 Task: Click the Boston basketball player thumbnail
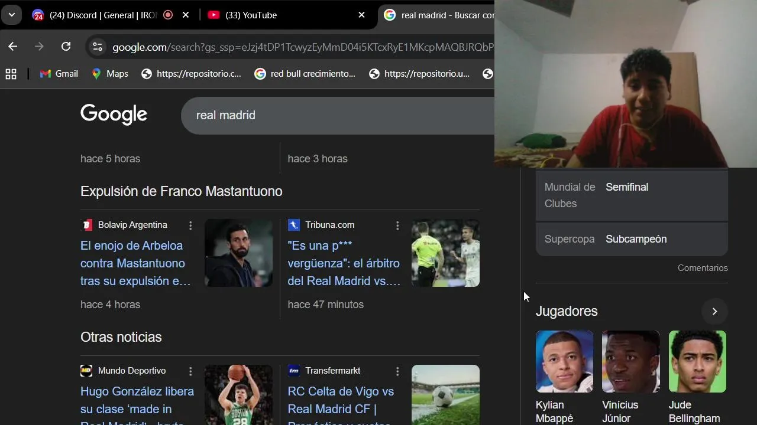tap(238, 395)
